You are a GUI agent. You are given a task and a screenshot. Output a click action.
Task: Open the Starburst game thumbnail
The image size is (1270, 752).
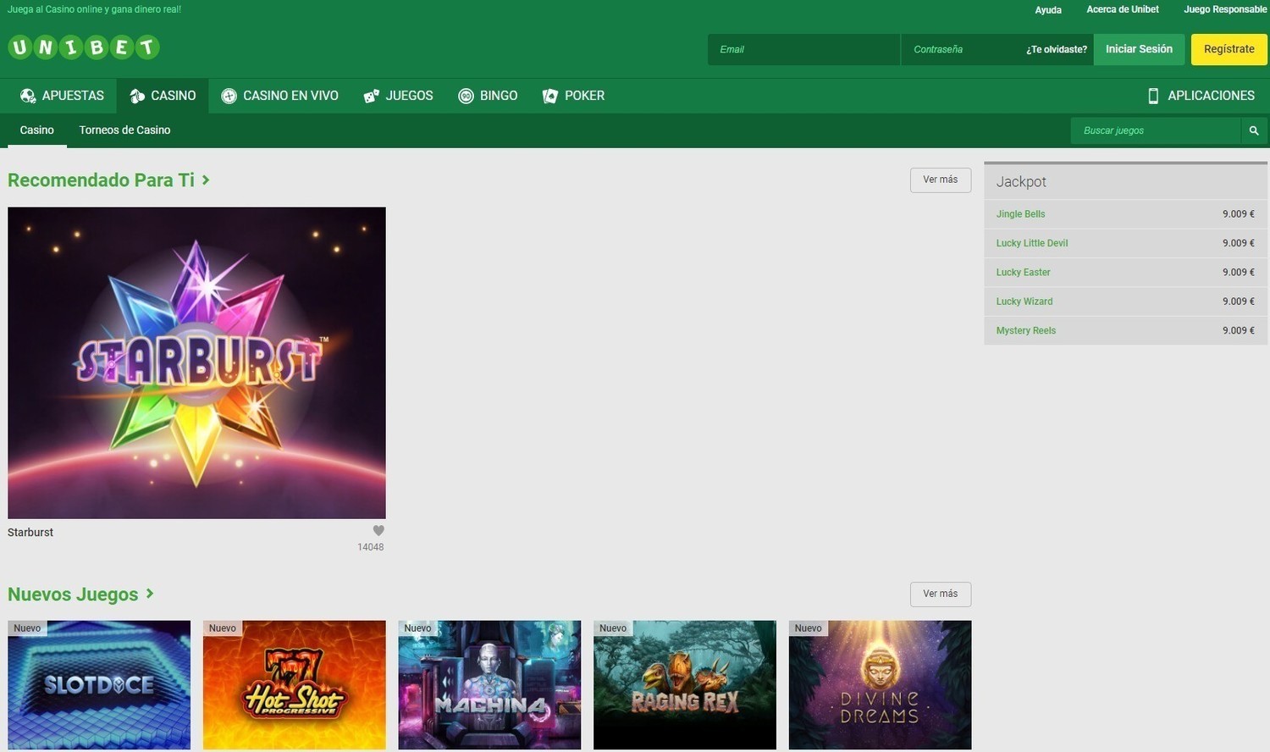[196, 362]
